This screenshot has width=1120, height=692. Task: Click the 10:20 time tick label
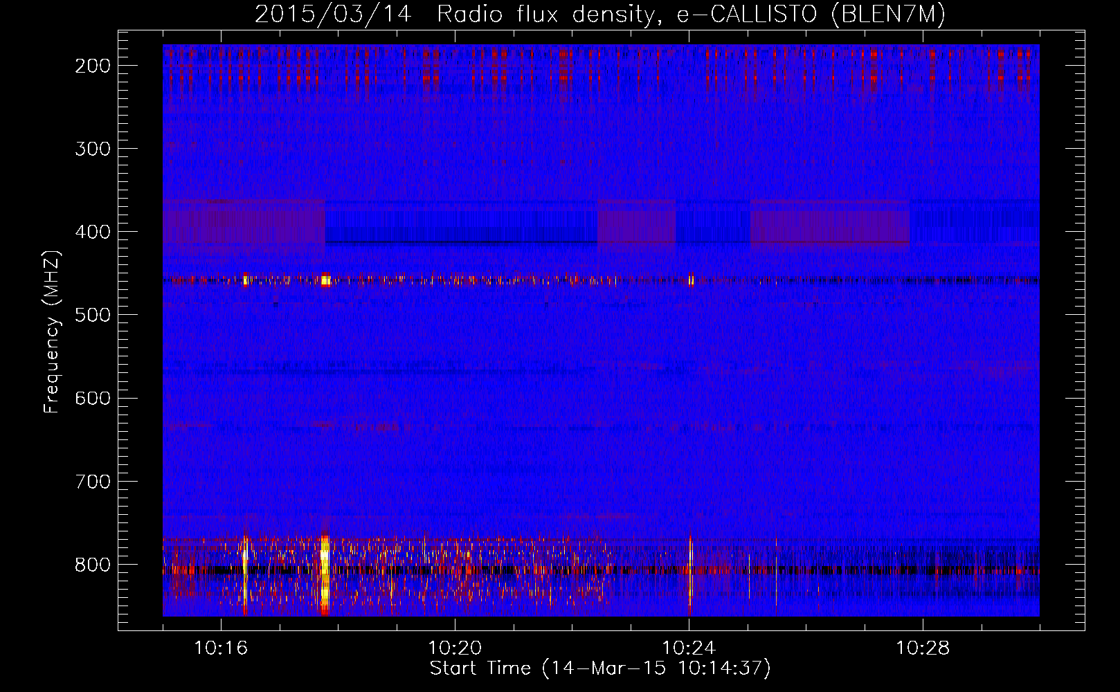455,648
